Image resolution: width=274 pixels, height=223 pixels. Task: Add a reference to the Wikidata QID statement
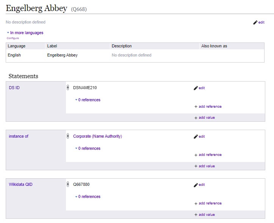point(208,203)
